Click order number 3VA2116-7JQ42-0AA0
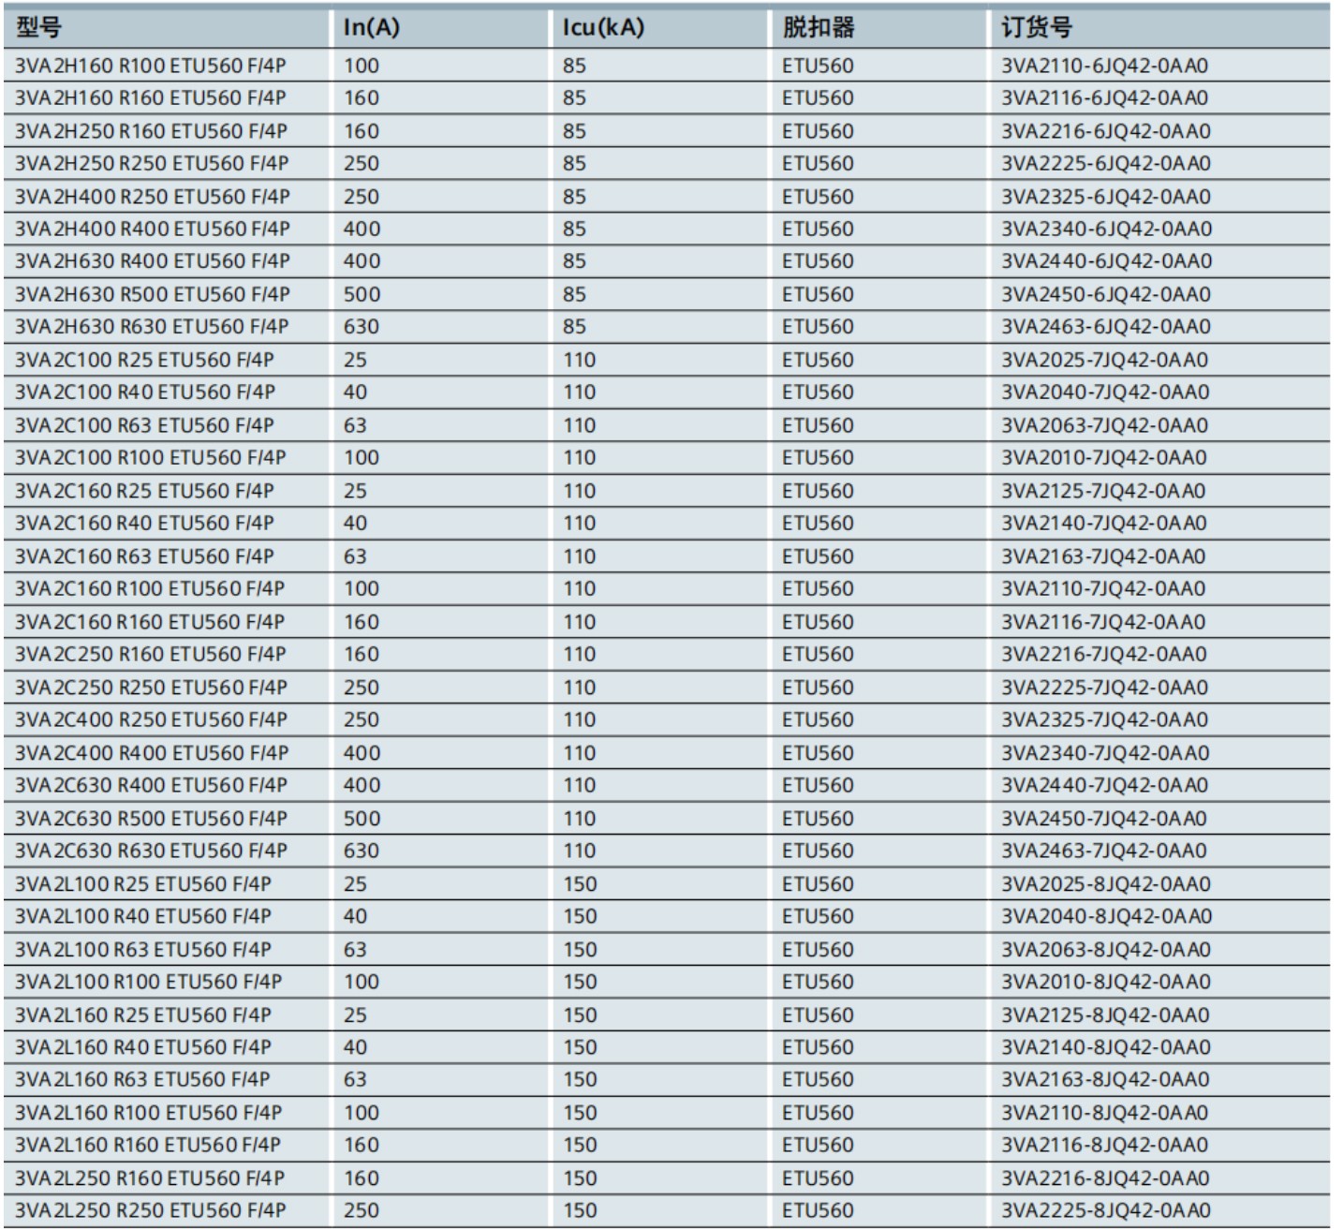1343x1229 pixels. [1103, 622]
